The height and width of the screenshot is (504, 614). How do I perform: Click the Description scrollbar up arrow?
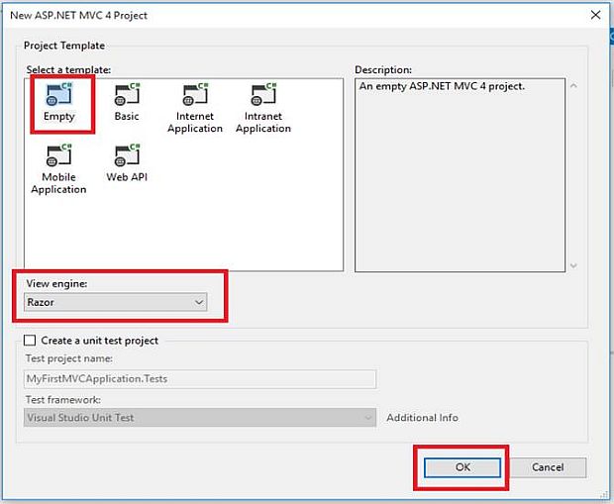(573, 86)
